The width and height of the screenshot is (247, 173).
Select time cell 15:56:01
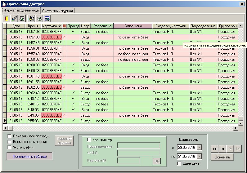click(33, 48)
